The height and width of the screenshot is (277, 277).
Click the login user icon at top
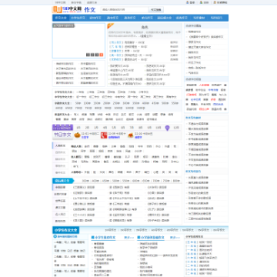187,2
